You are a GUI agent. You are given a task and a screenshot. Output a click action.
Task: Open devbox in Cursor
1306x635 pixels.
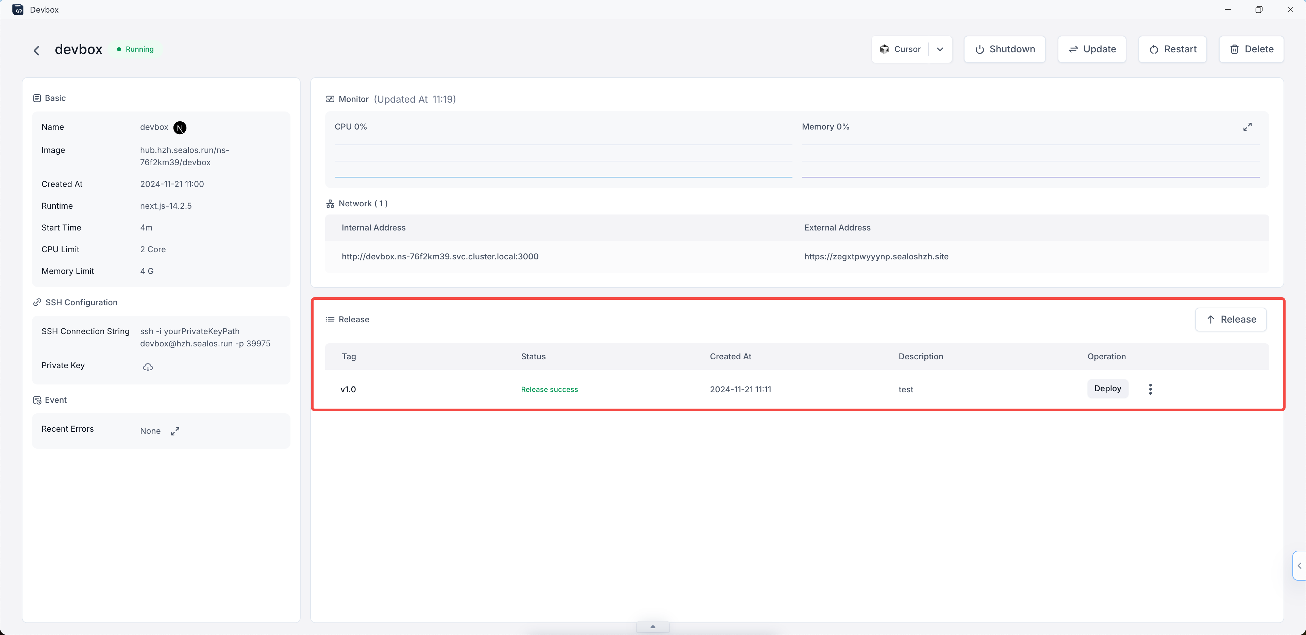(900, 49)
